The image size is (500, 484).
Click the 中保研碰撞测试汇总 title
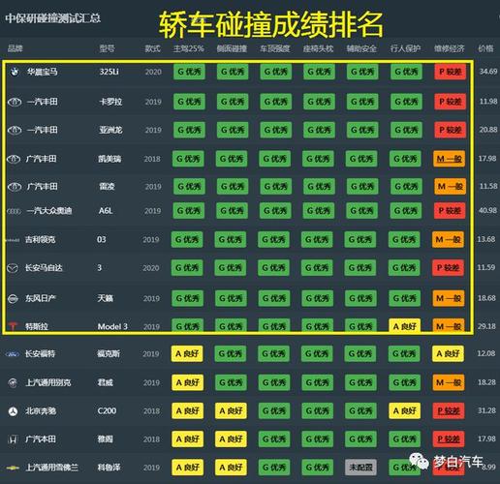pos(52,18)
